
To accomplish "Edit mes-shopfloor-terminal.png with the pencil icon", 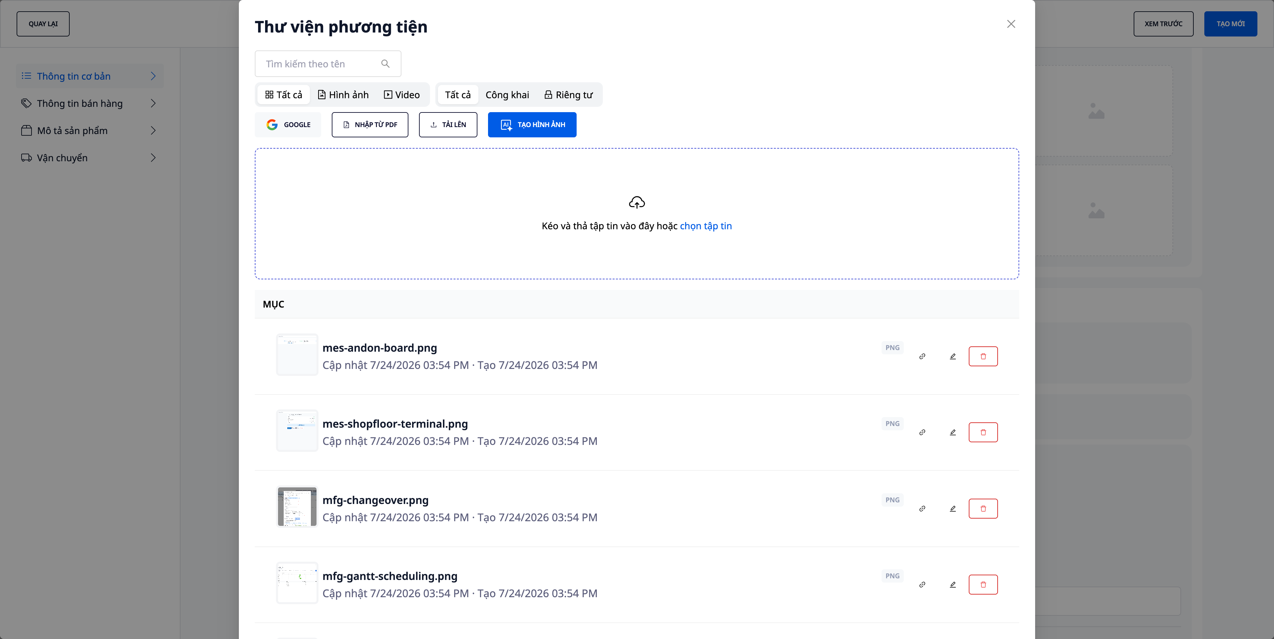I will click(x=953, y=432).
